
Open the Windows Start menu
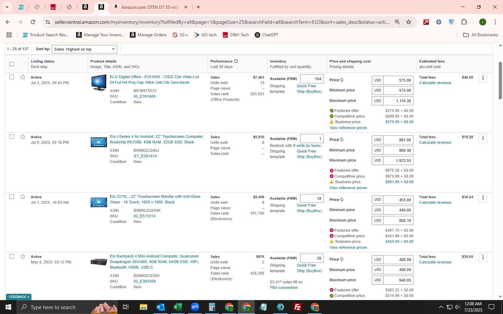[8, 307]
